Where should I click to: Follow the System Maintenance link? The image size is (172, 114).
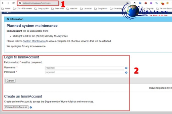click(x=34, y=41)
